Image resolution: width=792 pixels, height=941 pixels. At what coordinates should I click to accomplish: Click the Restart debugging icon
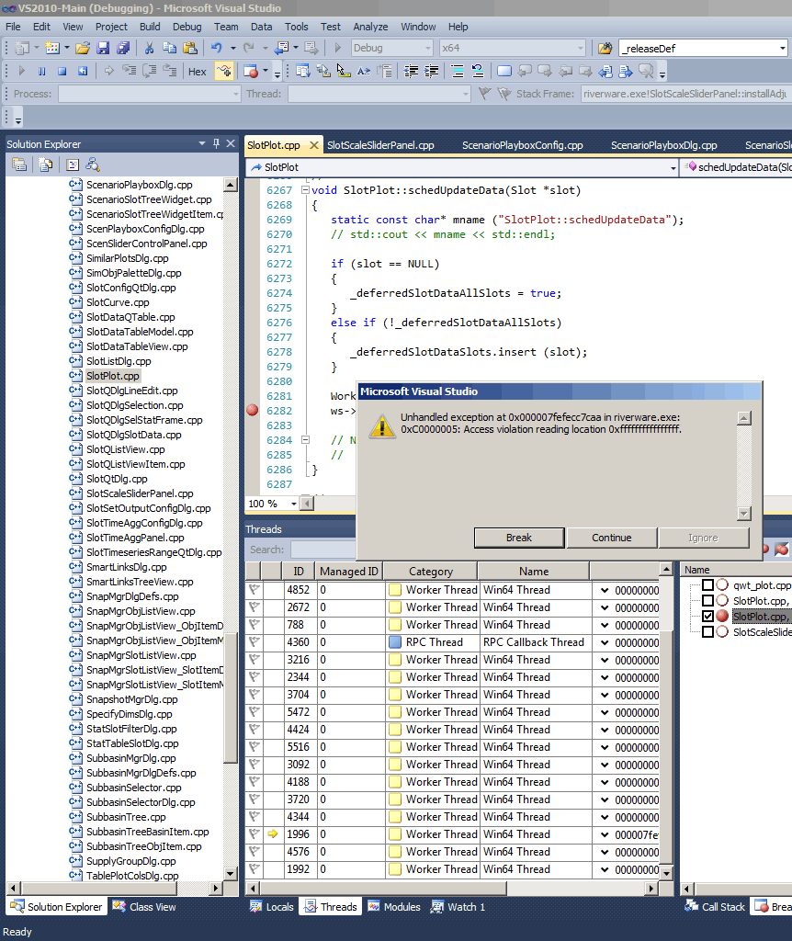[x=83, y=72]
